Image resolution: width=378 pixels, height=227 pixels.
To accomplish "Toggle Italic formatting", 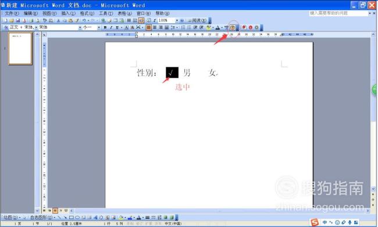I will [111, 27].
